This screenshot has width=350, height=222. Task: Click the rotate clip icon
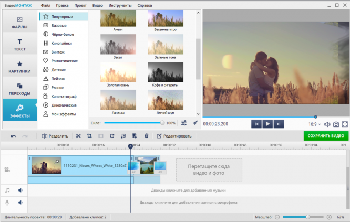[112, 136]
